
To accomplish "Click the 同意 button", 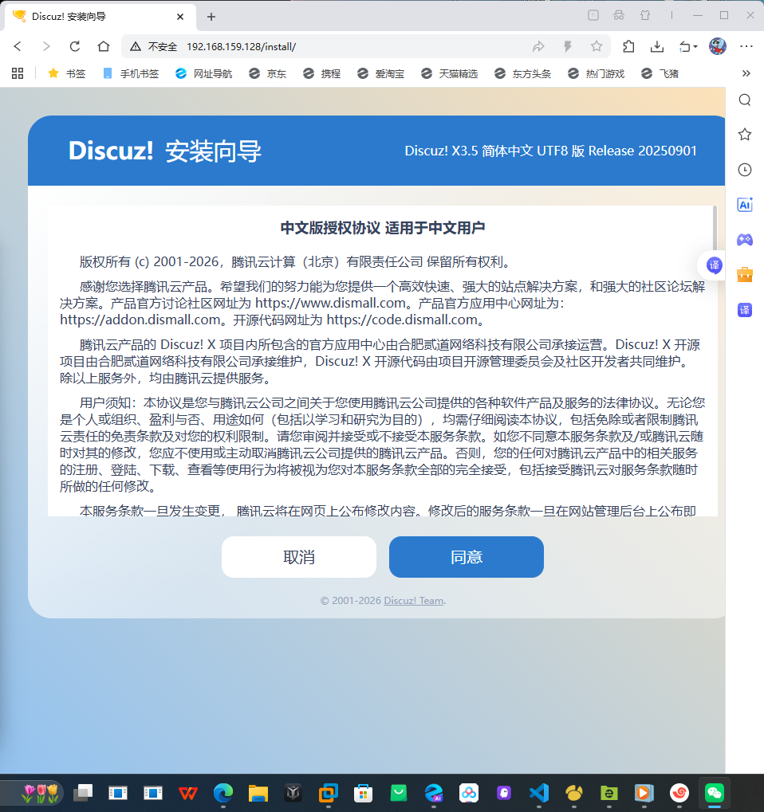I will coord(467,557).
